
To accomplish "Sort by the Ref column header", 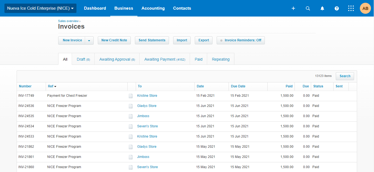I will (52, 86).
